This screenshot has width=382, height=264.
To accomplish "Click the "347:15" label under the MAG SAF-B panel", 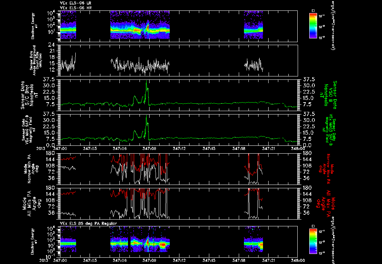I will pyautogui.click(x=209, y=148).
